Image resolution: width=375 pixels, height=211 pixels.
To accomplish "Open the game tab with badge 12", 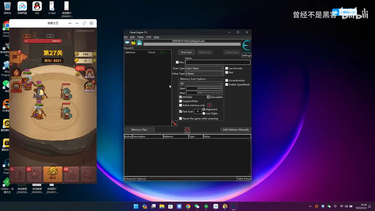I will pyautogui.click(x=71, y=174).
